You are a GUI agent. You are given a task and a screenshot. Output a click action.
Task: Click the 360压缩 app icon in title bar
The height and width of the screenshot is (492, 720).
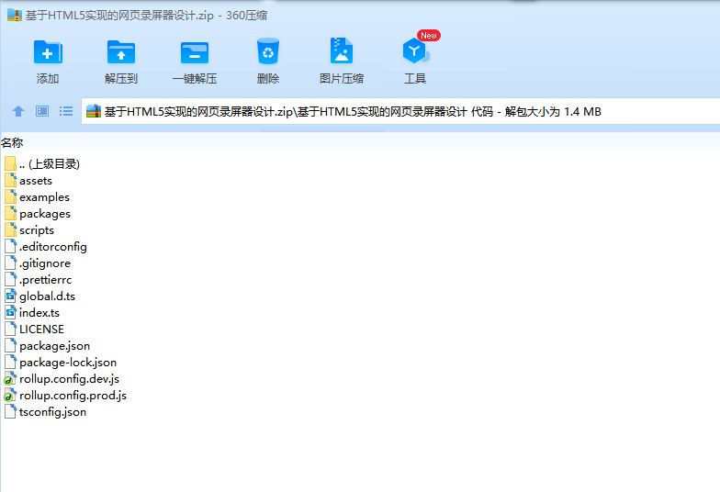(15, 15)
